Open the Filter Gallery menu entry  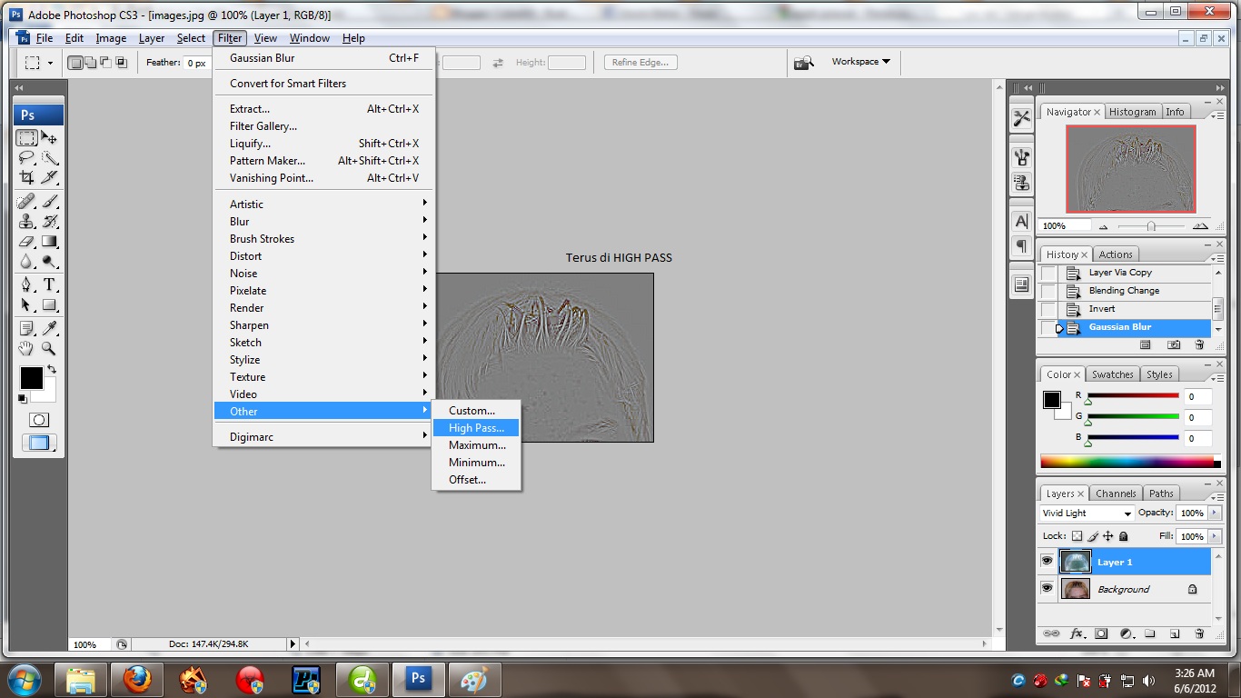click(324, 126)
